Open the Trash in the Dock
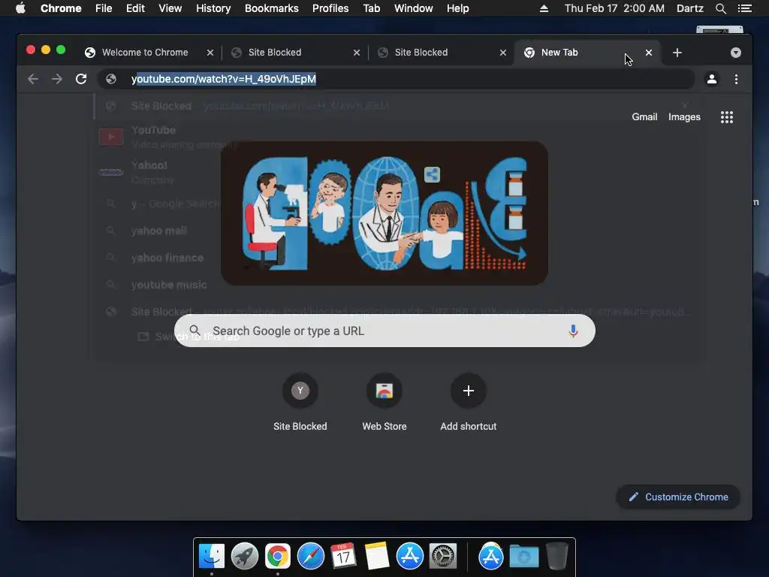 click(557, 557)
